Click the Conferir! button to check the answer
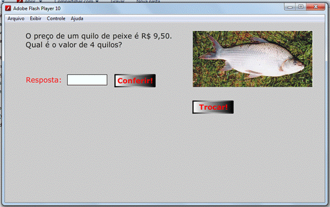Viewport: 330px width, 207px height. tap(135, 81)
